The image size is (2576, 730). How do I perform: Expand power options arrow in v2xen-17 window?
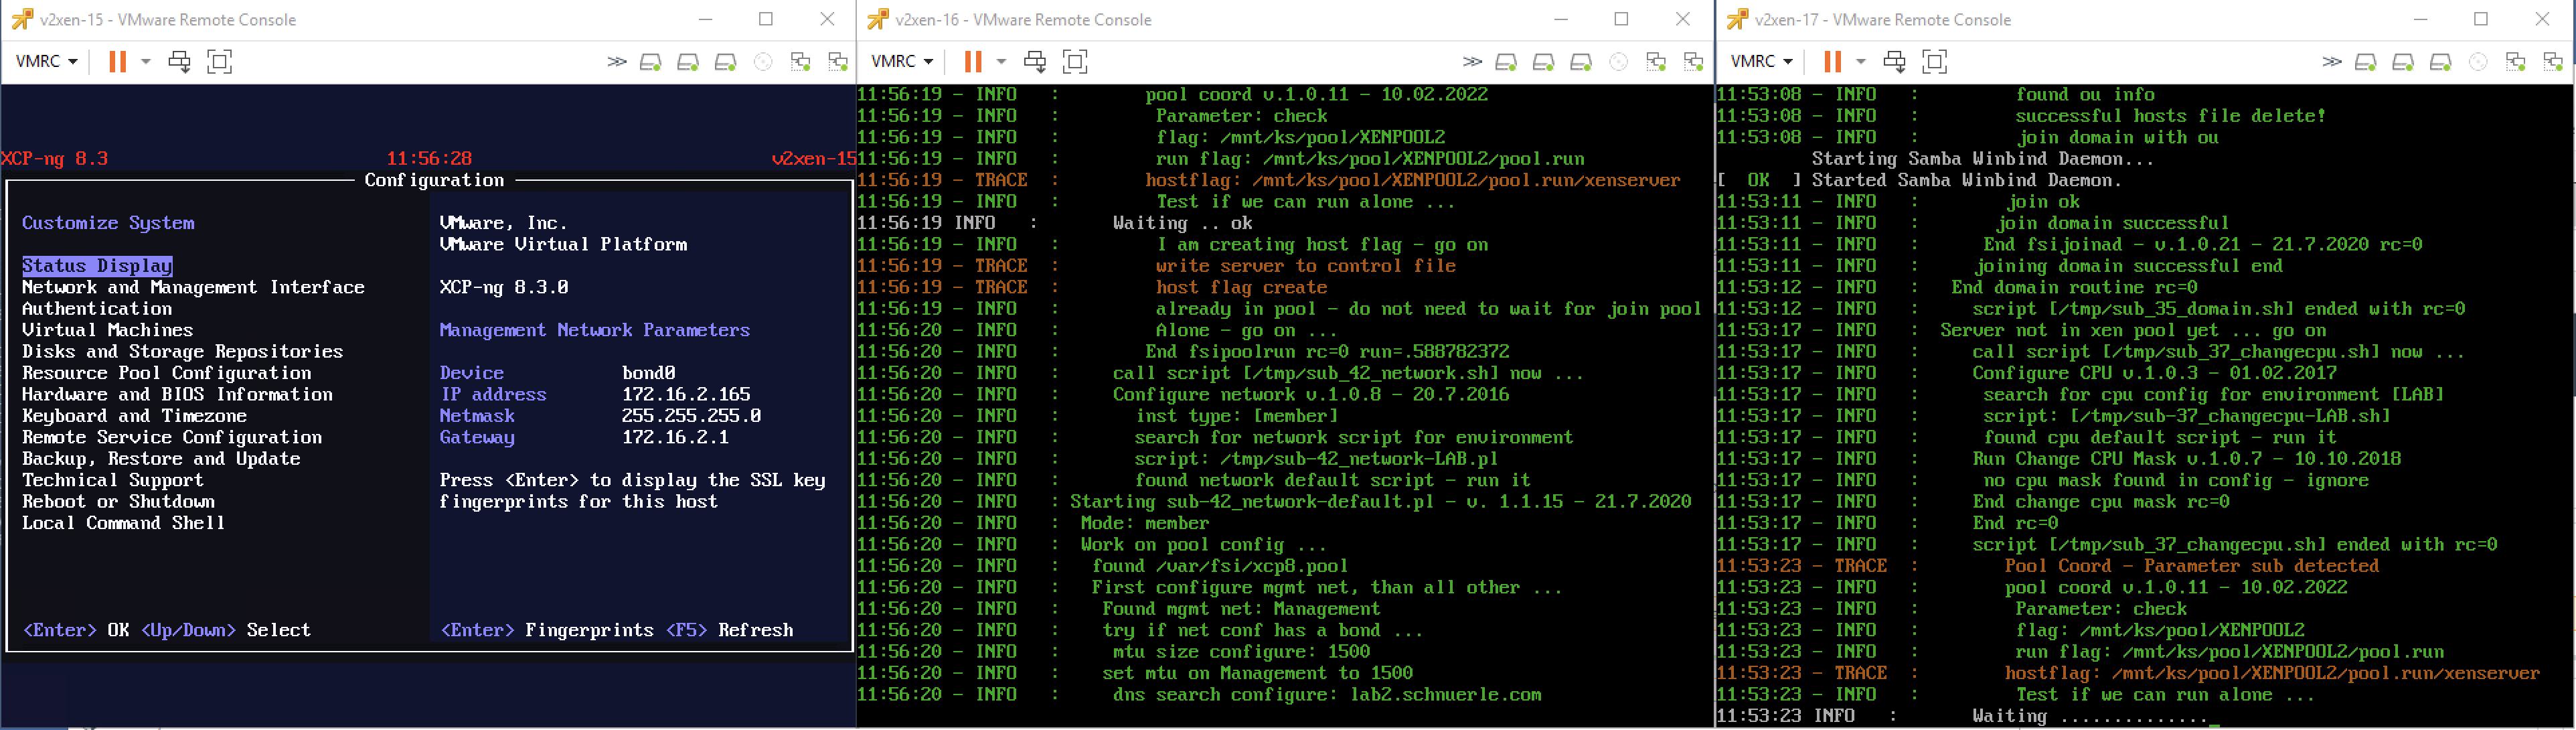pos(1861,61)
